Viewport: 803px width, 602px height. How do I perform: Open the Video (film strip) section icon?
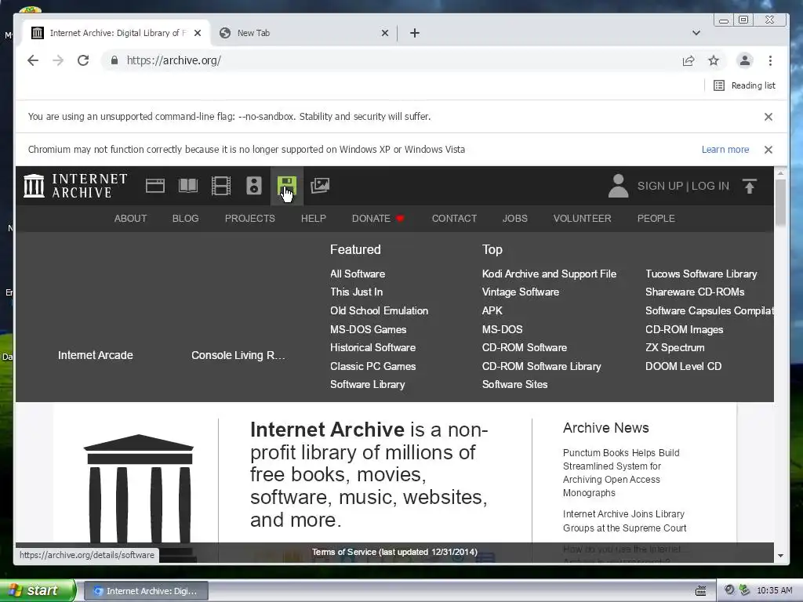(x=220, y=186)
